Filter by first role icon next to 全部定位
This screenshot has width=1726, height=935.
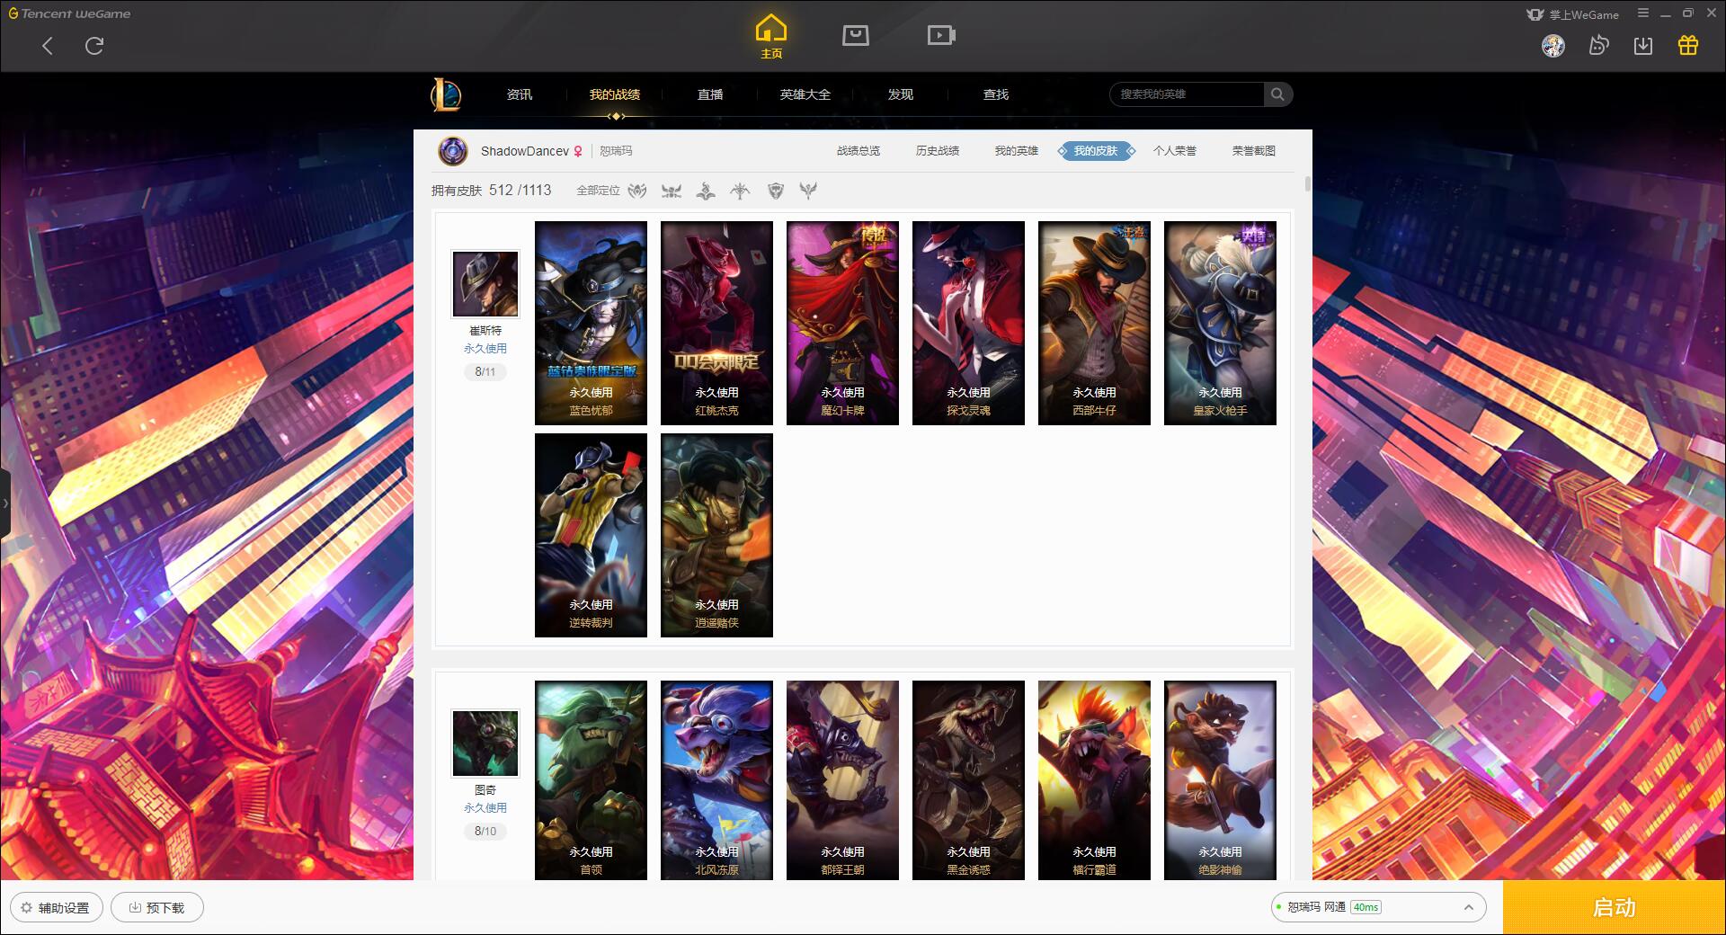(637, 191)
